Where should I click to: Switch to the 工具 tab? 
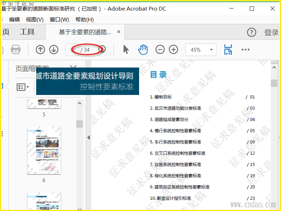pos(27,32)
